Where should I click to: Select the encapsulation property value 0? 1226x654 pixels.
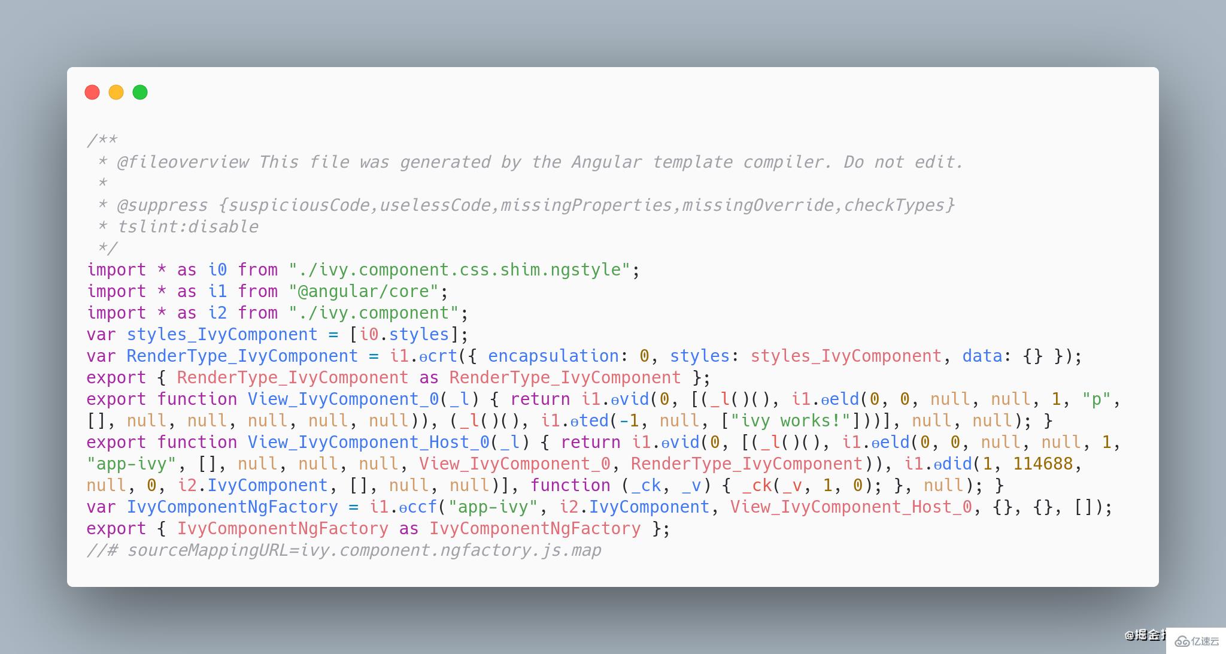click(641, 355)
